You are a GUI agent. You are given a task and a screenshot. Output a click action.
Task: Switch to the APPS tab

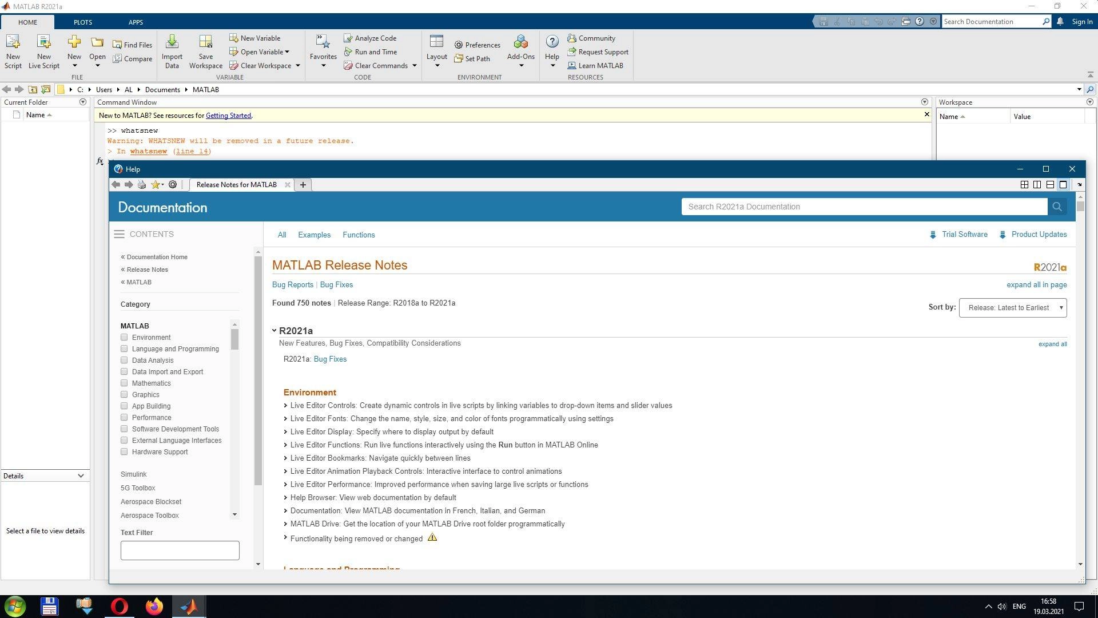(x=136, y=22)
